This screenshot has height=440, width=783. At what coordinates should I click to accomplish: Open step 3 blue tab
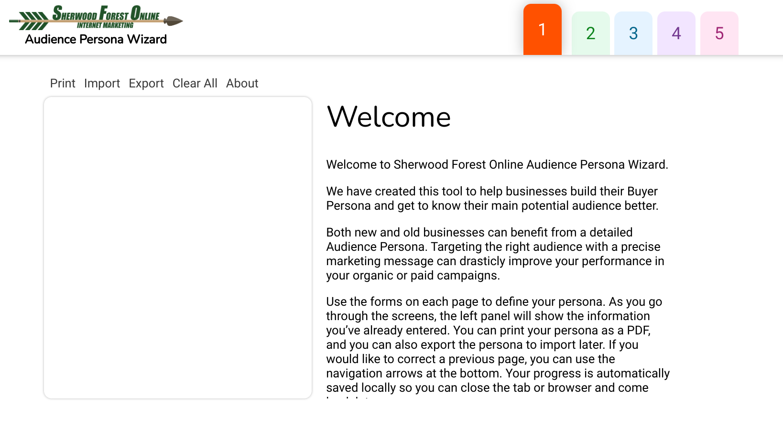coord(633,33)
